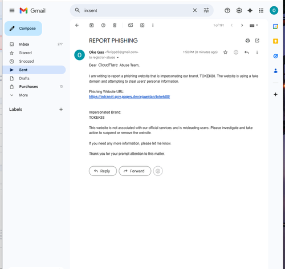Click the Reply button below message
Viewport: 285px width, 269px height.
[103, 171]
